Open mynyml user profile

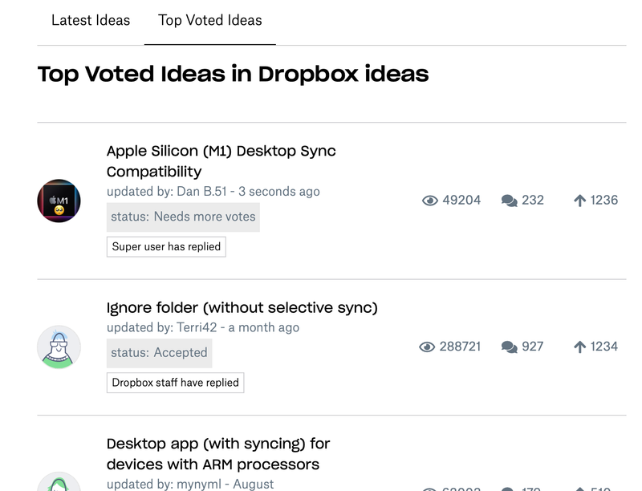(202, 485)
